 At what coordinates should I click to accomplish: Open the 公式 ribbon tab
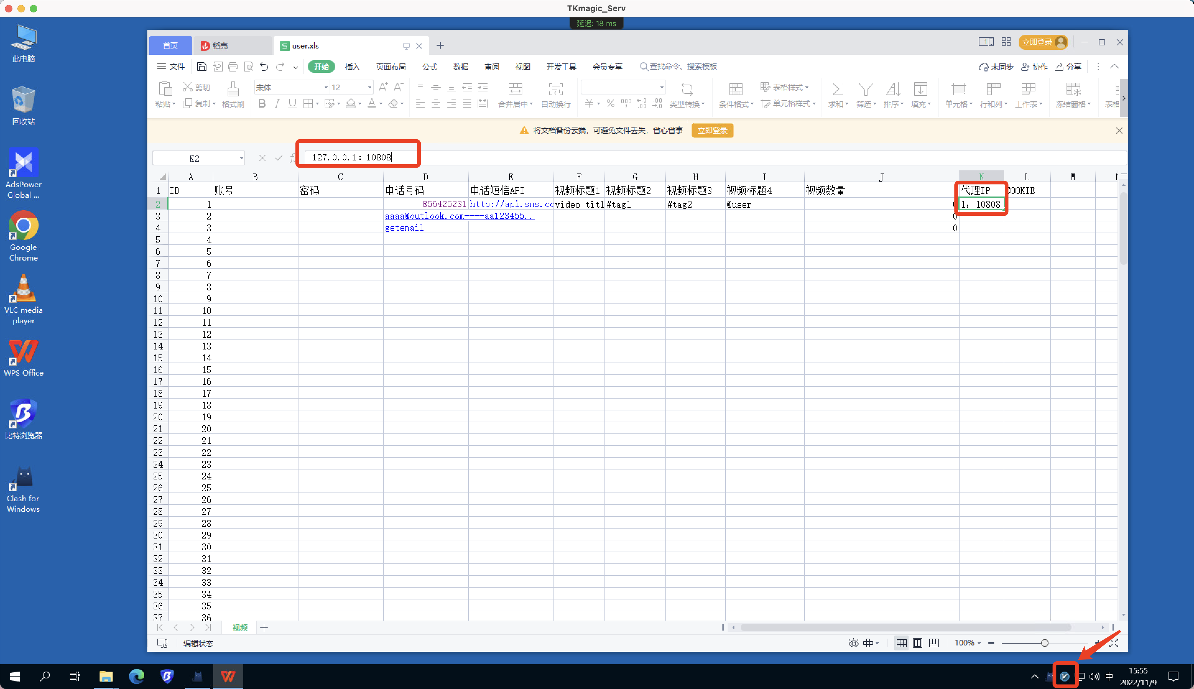click(x=429, y=67)
